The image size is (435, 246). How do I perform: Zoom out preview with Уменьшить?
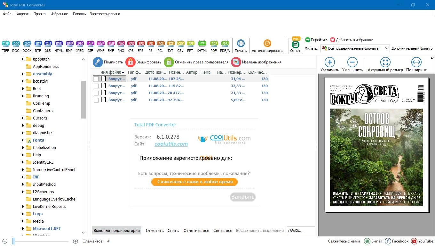click(352, 64)
